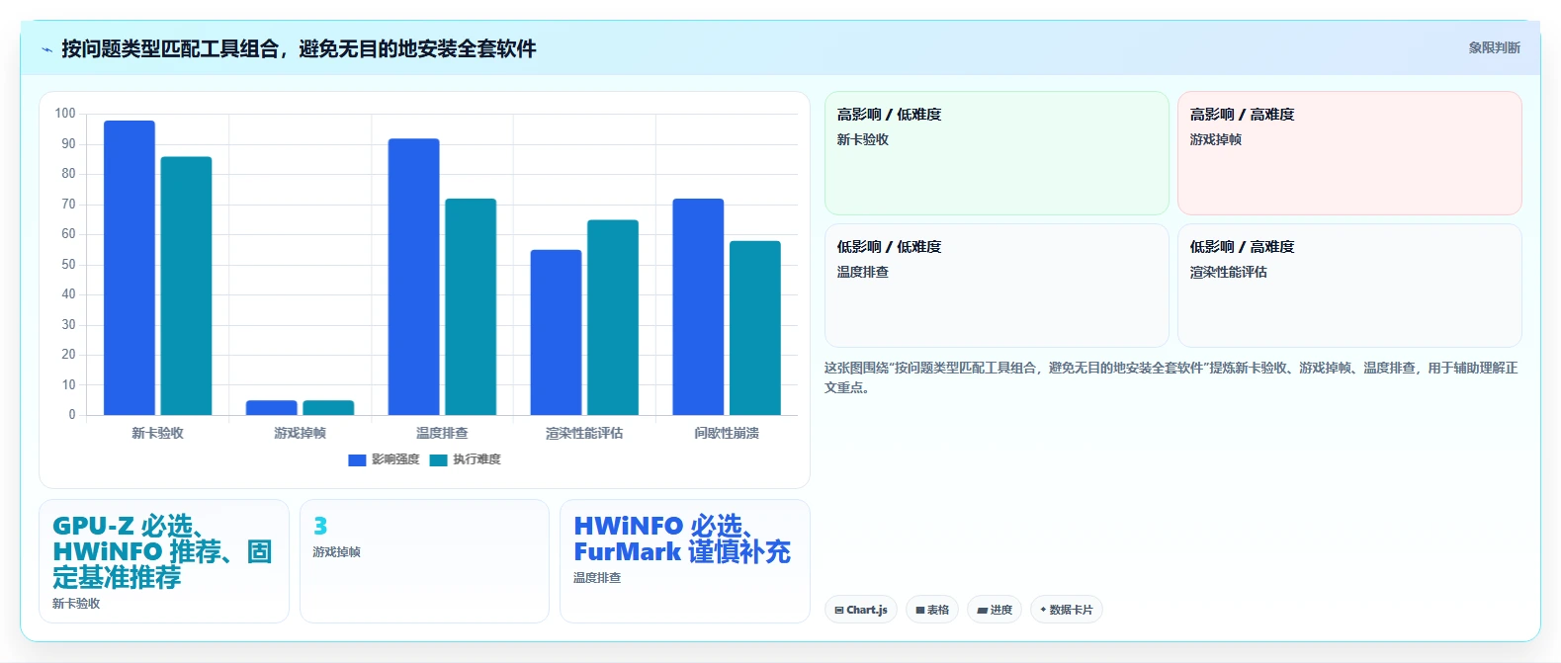Toggle the 执行难度 legend color box
The height and width of the screenshot is (663, 1561).
tap(438, 459)
